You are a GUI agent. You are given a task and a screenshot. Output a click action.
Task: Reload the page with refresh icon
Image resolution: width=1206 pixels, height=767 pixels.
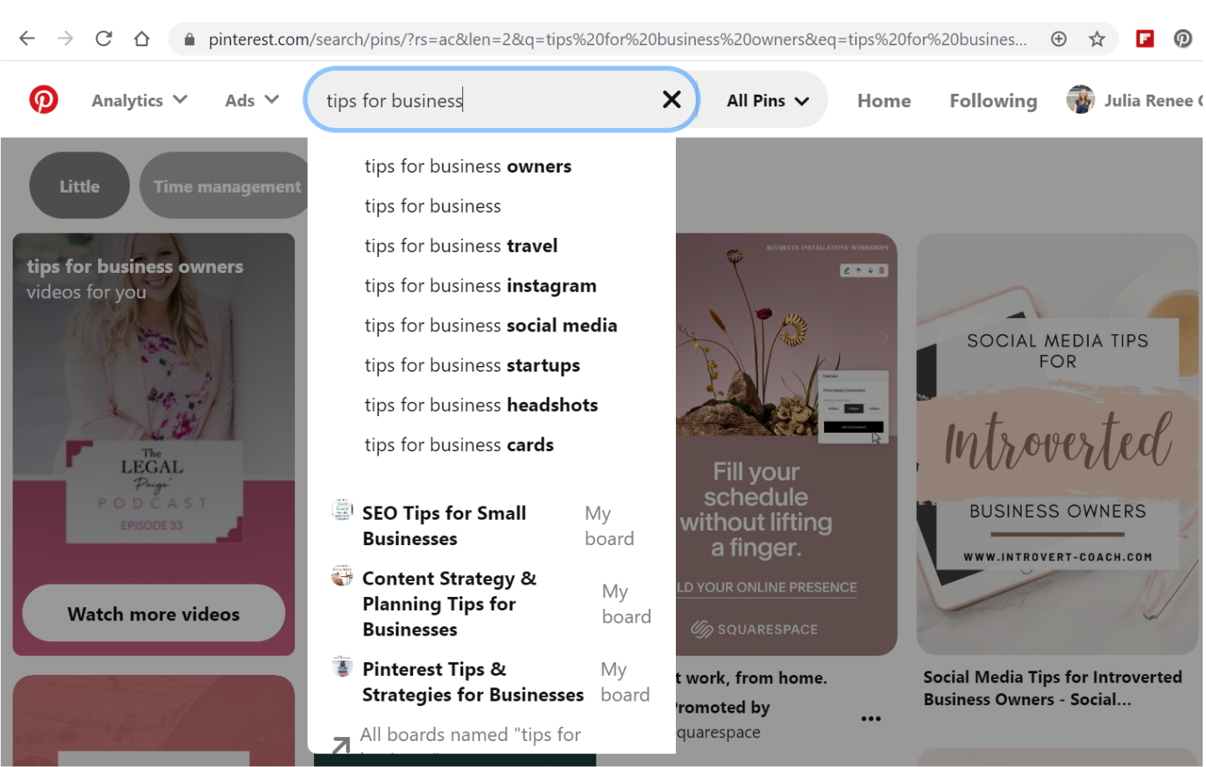pos(104,39)
